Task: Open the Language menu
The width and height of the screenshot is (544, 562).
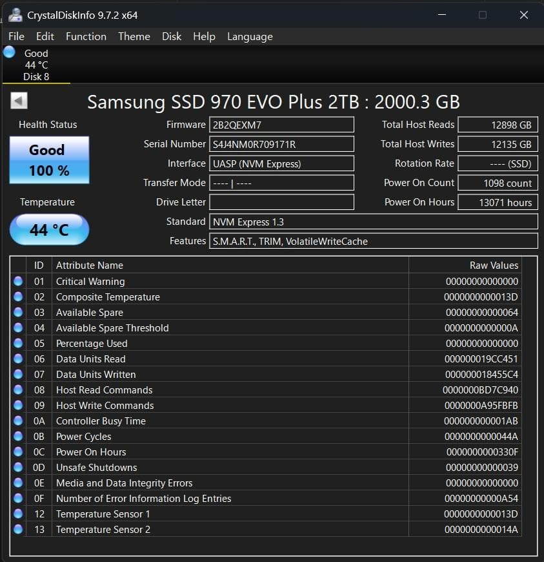Action: click(250, 36)
